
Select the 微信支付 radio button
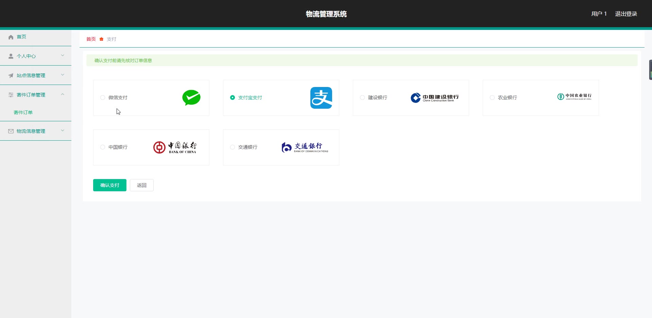coord(103,98)
